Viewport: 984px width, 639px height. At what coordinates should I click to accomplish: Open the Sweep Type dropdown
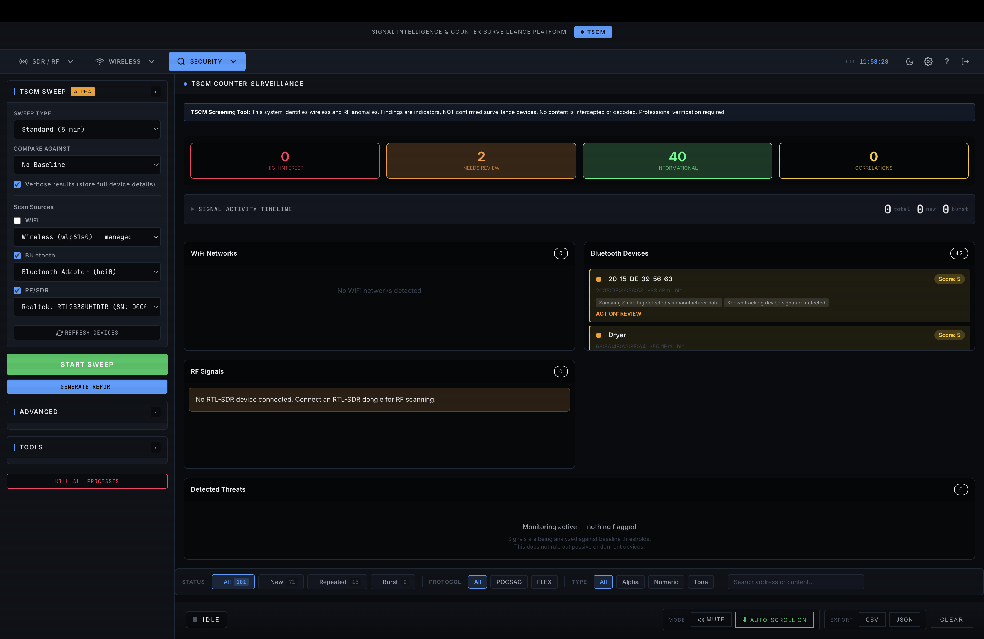tap(87, 129)
